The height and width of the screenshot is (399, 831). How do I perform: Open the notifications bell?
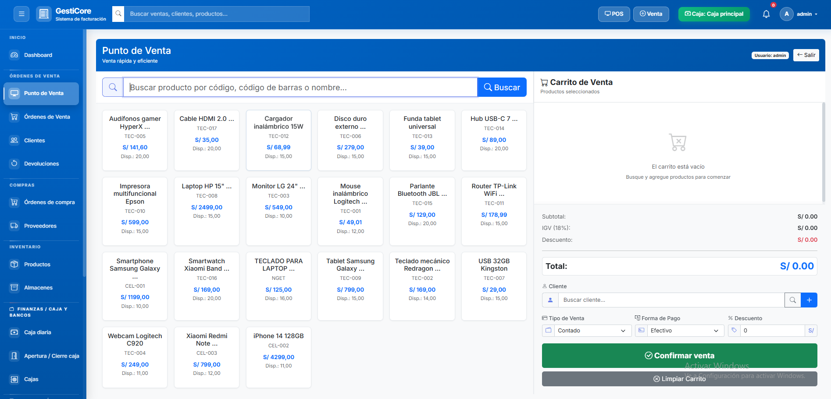(766, 14)
